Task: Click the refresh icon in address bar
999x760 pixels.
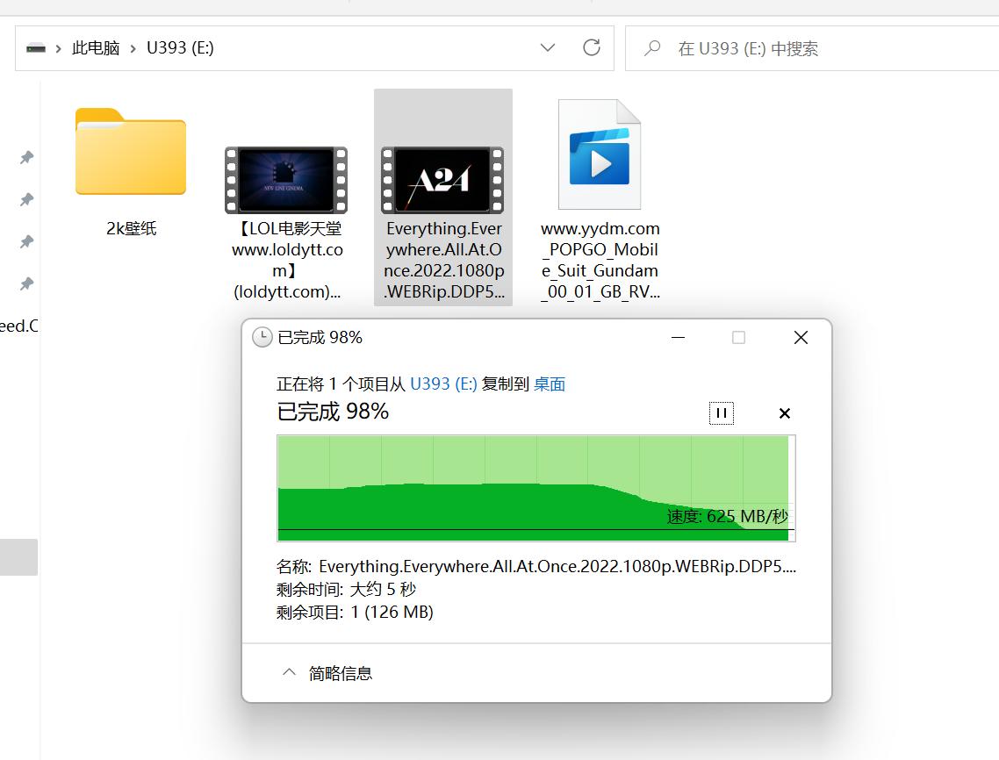Action: (x=592, y=47)
